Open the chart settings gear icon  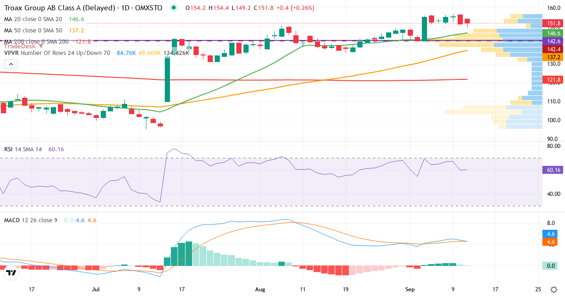tap(555, 289)
